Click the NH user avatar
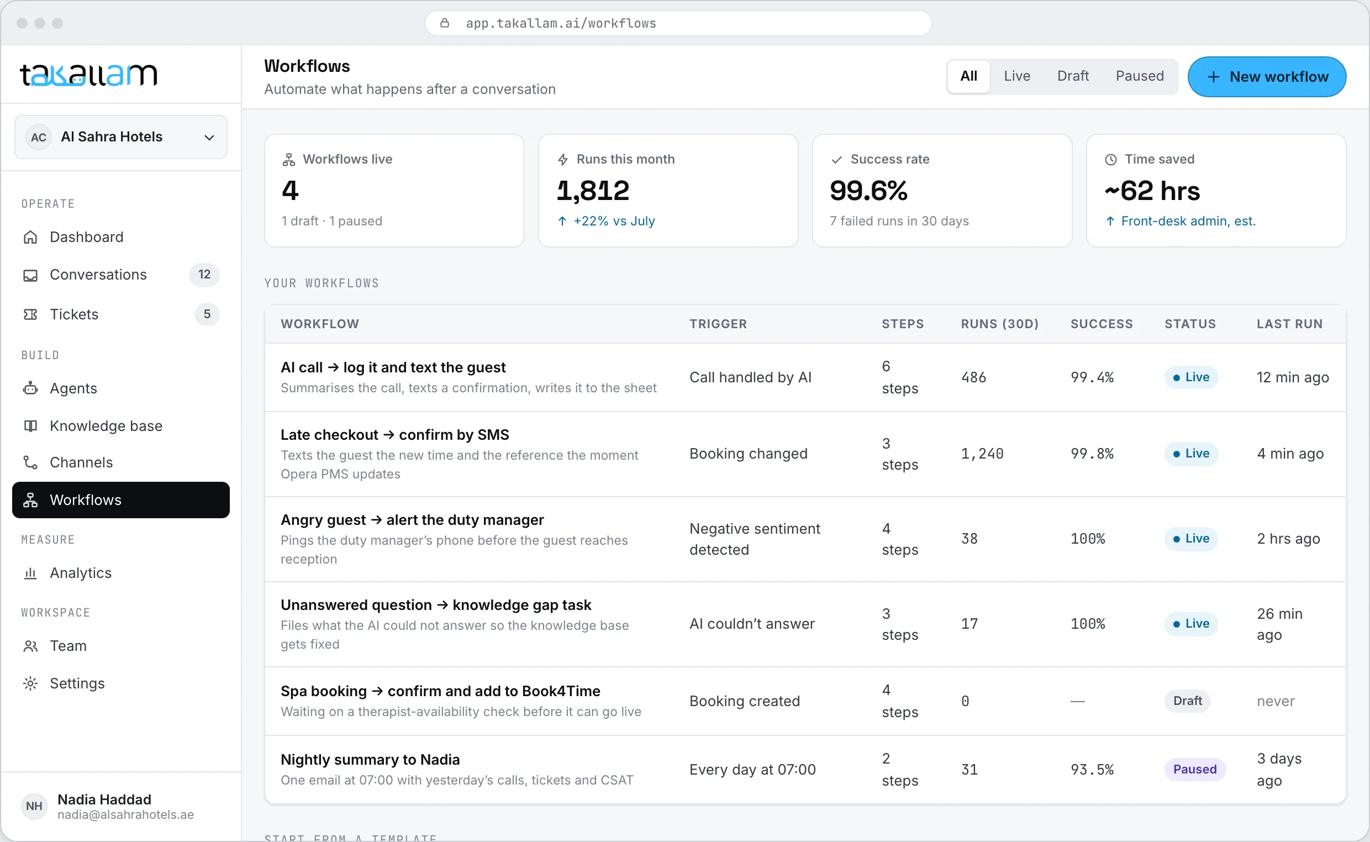1370x842 pixels. (34, 806)
